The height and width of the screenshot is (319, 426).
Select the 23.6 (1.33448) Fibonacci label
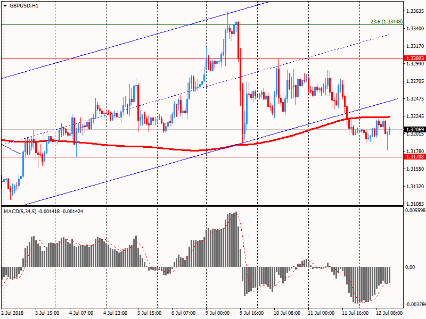pos(387,21)
